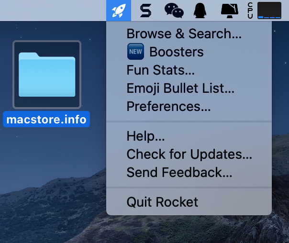Viewport: 289px width, 243px height.
Task: Select Check for Updates… menu item
Action: coord(189,154)
